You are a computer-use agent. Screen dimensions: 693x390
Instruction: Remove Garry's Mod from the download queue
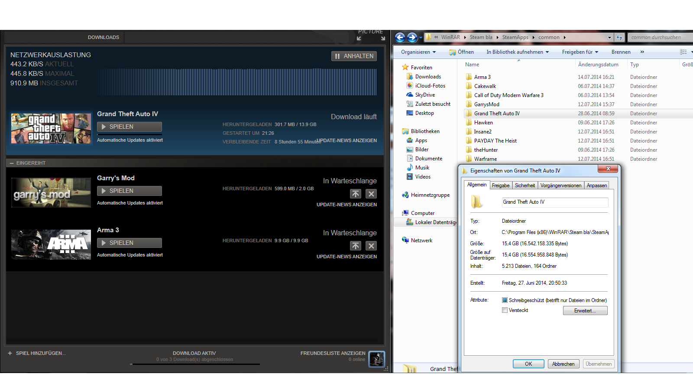[371, 194]
